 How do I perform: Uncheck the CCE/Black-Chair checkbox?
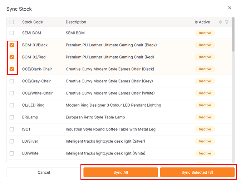(x=12, y=69)
